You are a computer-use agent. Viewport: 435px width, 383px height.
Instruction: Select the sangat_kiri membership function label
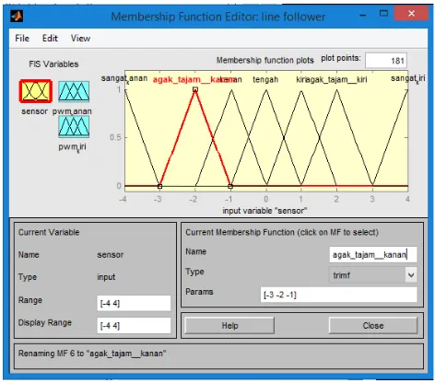(x=408, y=78)
